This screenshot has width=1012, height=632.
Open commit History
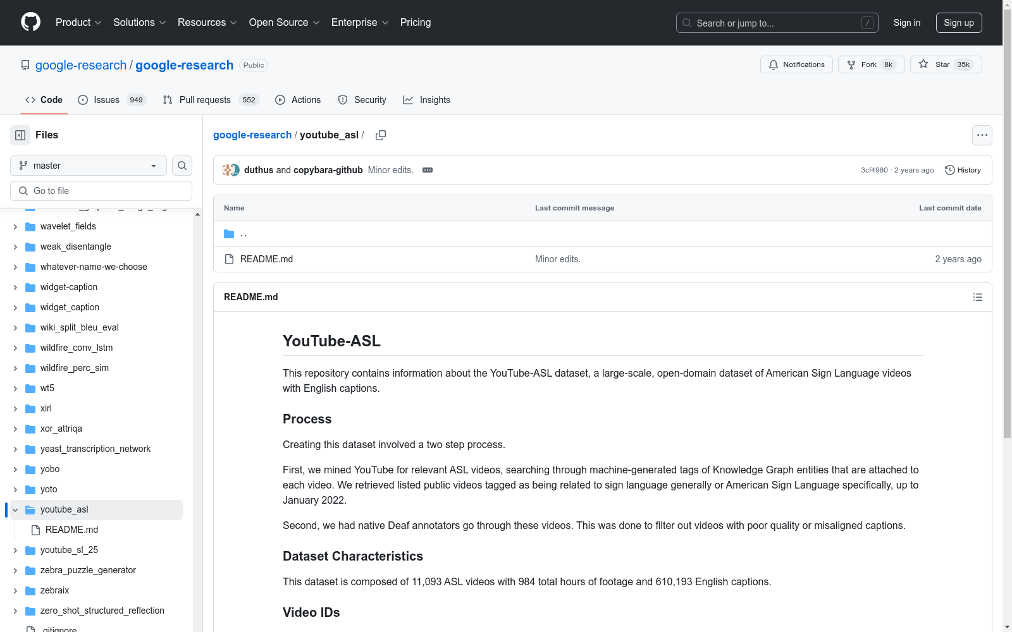963,170
